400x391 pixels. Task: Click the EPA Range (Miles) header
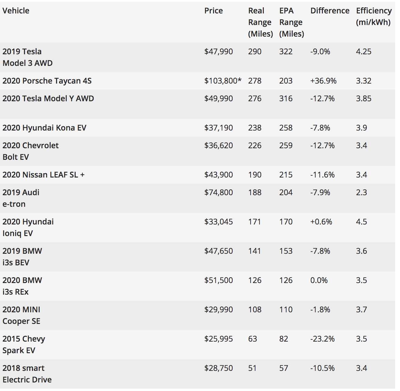pyautogui.click(x=291, y=22)
